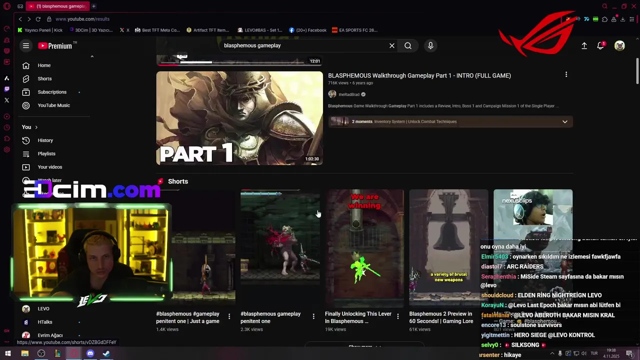
Task: Reload the page with refresh icon
Action: tap(38, 19)
